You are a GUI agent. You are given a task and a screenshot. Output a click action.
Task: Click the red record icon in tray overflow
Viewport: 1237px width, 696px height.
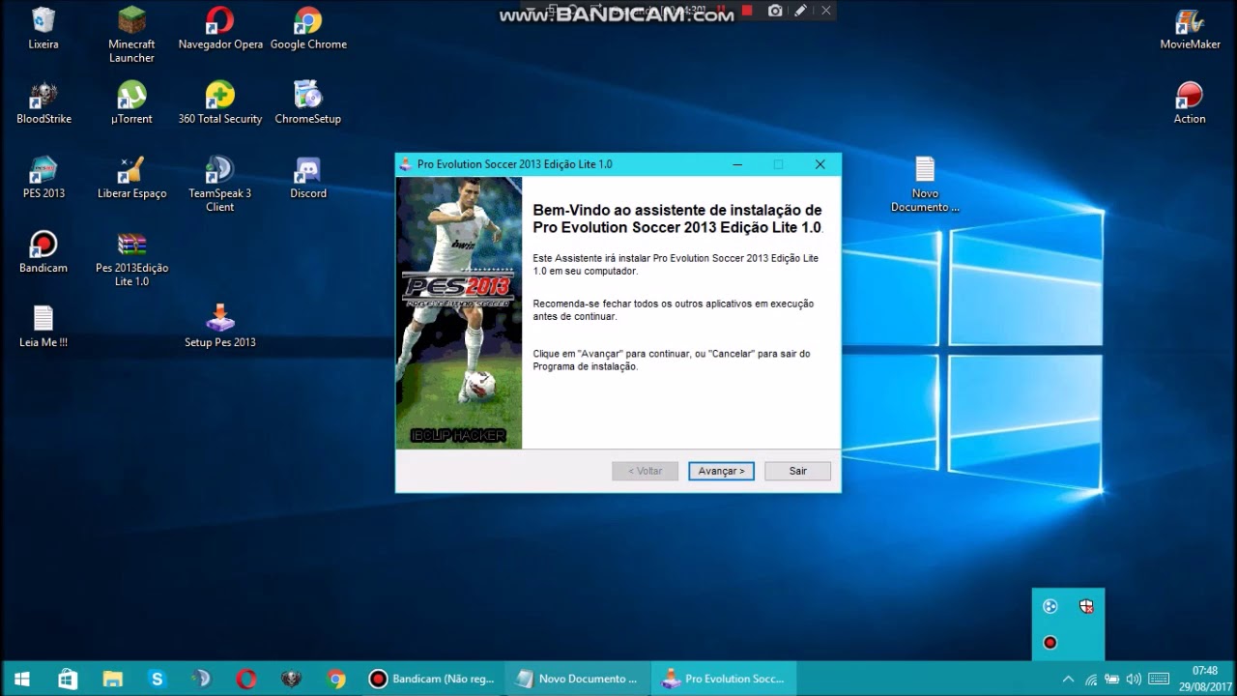[x=1050, y=643]
